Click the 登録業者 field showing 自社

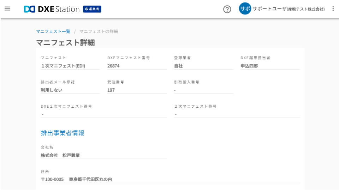point(203,66)
